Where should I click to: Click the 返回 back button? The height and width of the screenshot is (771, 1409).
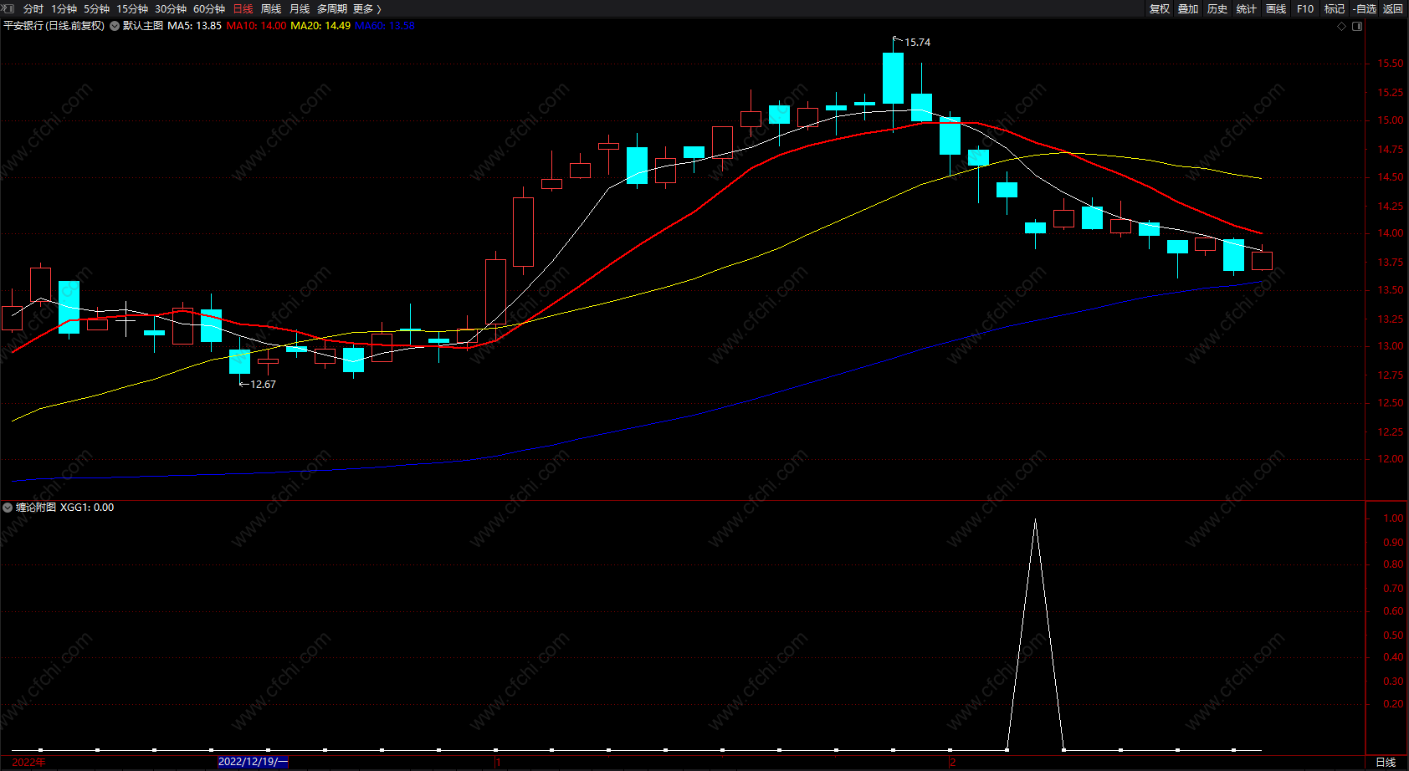1393,9
